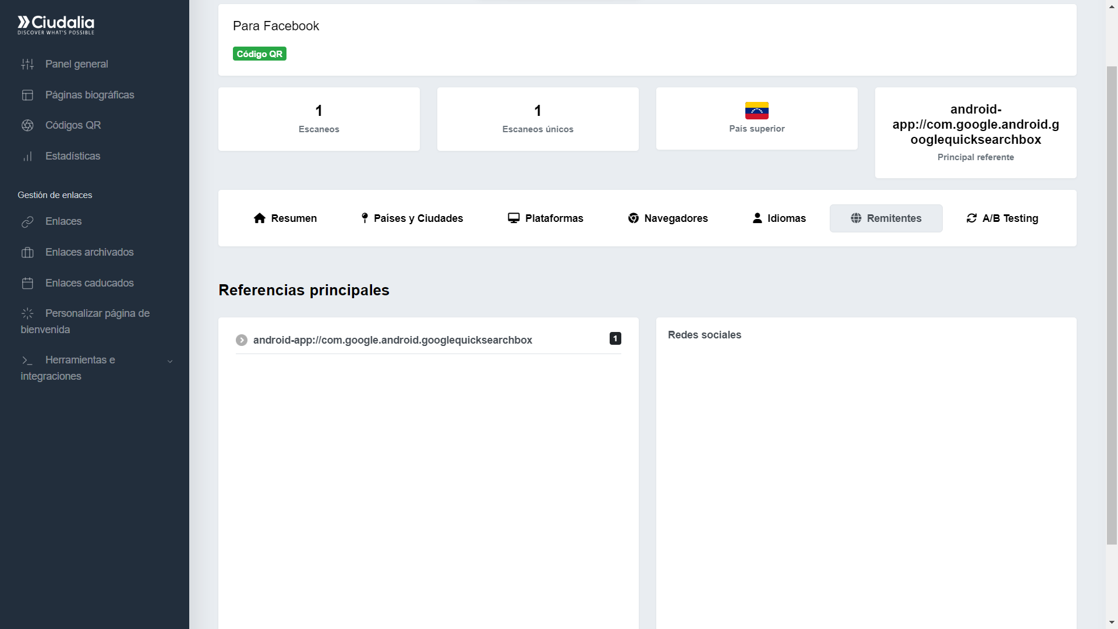Click Personalizar página de bienvenida sparkle icon
Image resolution: width=1118 pixels, height=629 pixels.
tap(27, 313)
